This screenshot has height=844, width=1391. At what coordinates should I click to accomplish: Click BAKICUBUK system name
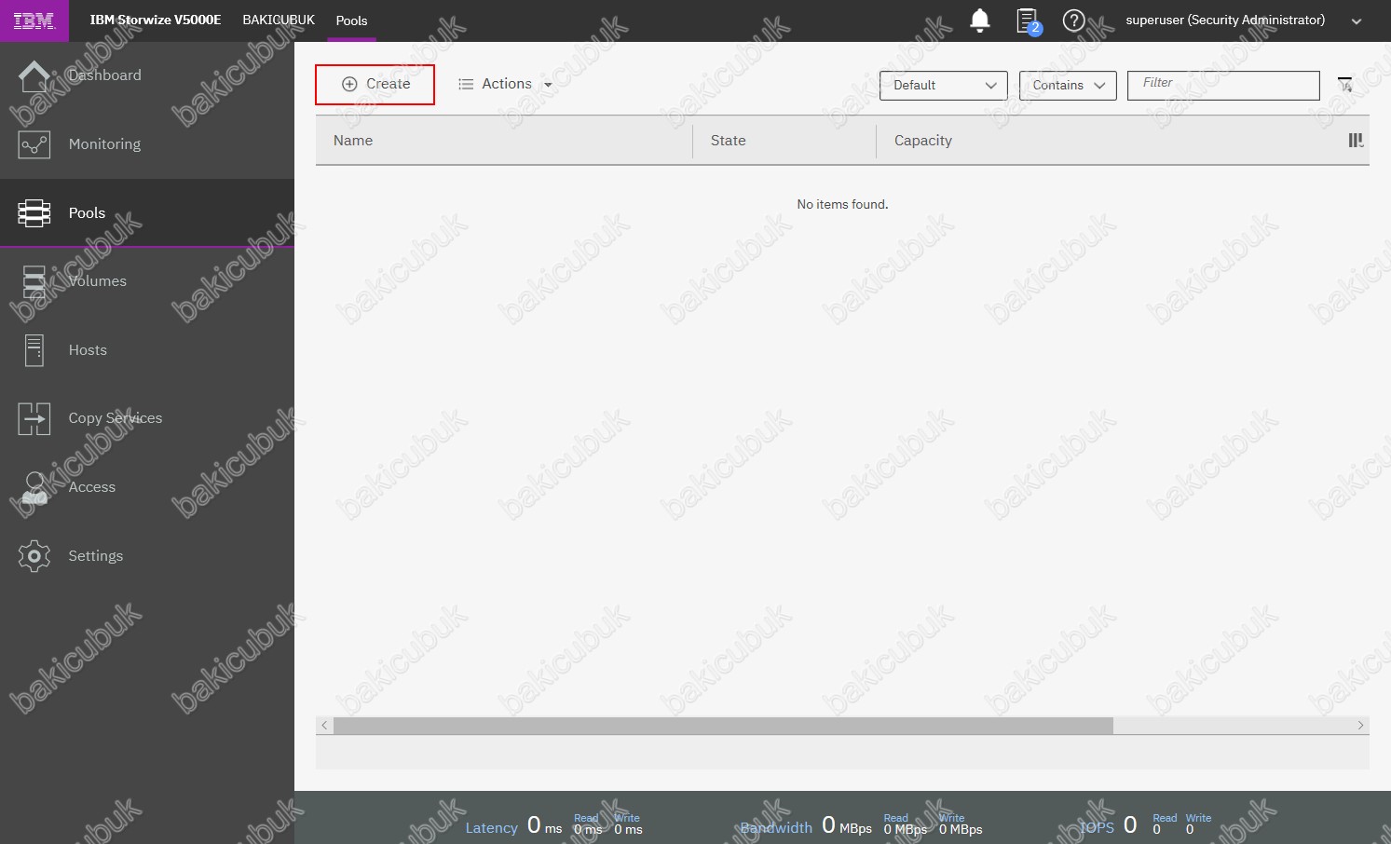click(x=279, y=20)
